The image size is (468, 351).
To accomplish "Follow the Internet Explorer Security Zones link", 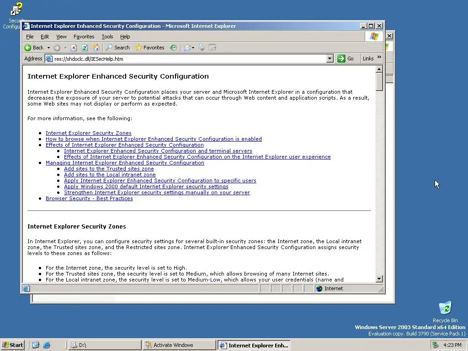I will click(x=88, y=133).
